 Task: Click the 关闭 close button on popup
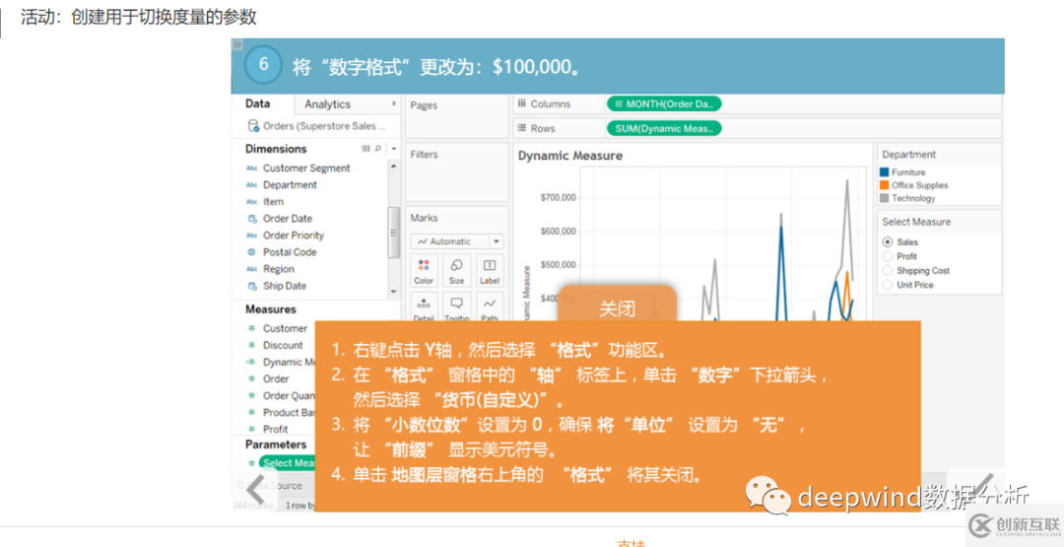pos(617,308)
